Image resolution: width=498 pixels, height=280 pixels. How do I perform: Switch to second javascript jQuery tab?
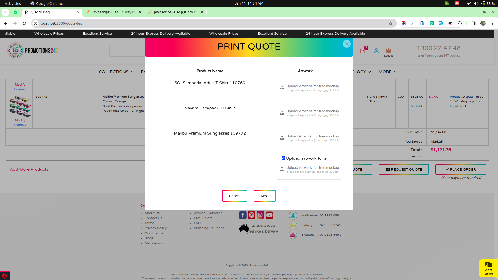175,12
